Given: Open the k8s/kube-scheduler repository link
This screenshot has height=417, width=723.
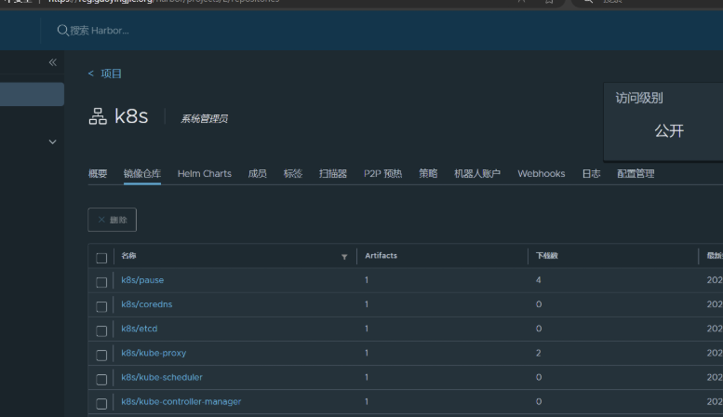Looking at the screenshot, I should pos(162,377).
